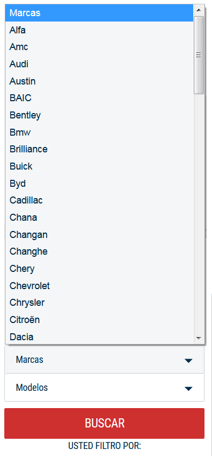The width and height of the screenshot is (212, 456).
Task: Pick Audi in the brands list
Action: point(99,64)
